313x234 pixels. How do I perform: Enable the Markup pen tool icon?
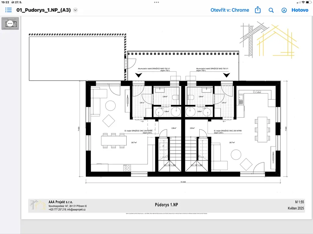coord(284,10)
